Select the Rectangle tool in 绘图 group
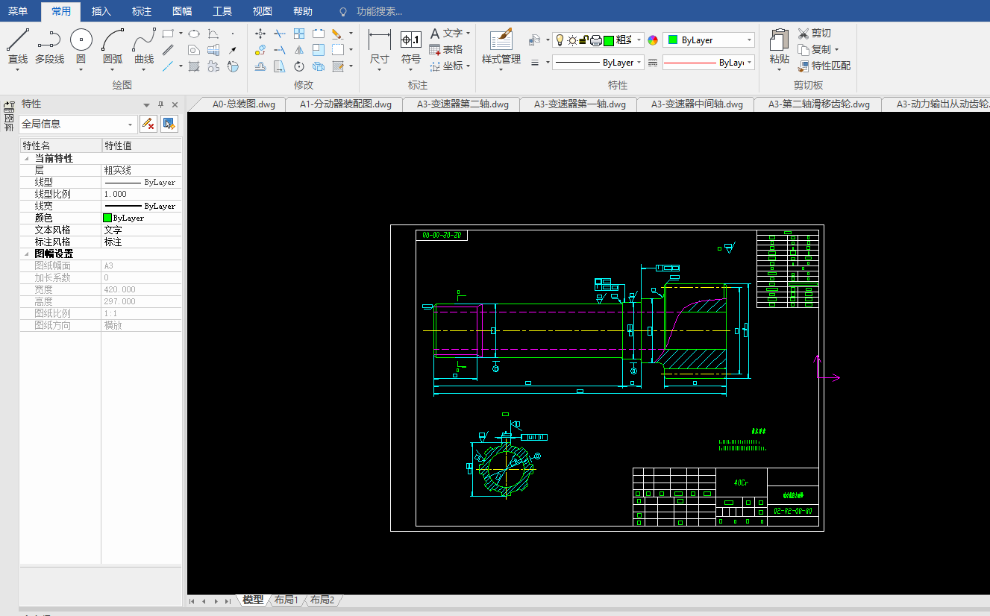The height and width of the screenshot is (616, 990). [168, 34]
